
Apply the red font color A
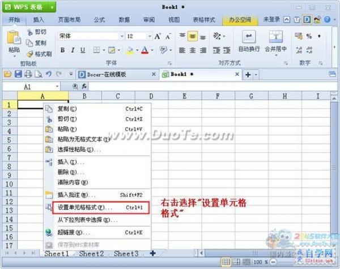(x=145, y=50)
